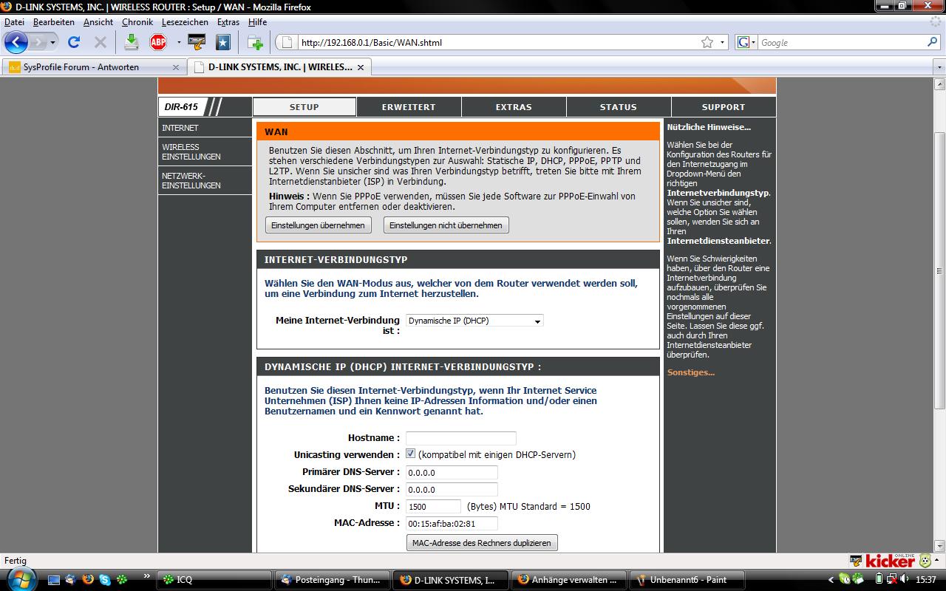Open the Adblock Plus dropdown arrow
This screenshot has height=591, width=946.
pos(179,43)
